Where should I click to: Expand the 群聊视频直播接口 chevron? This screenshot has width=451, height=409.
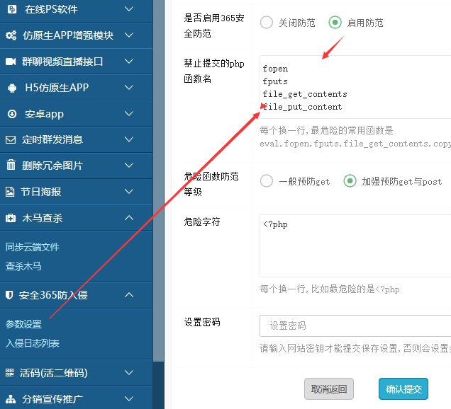pos(129,62)
